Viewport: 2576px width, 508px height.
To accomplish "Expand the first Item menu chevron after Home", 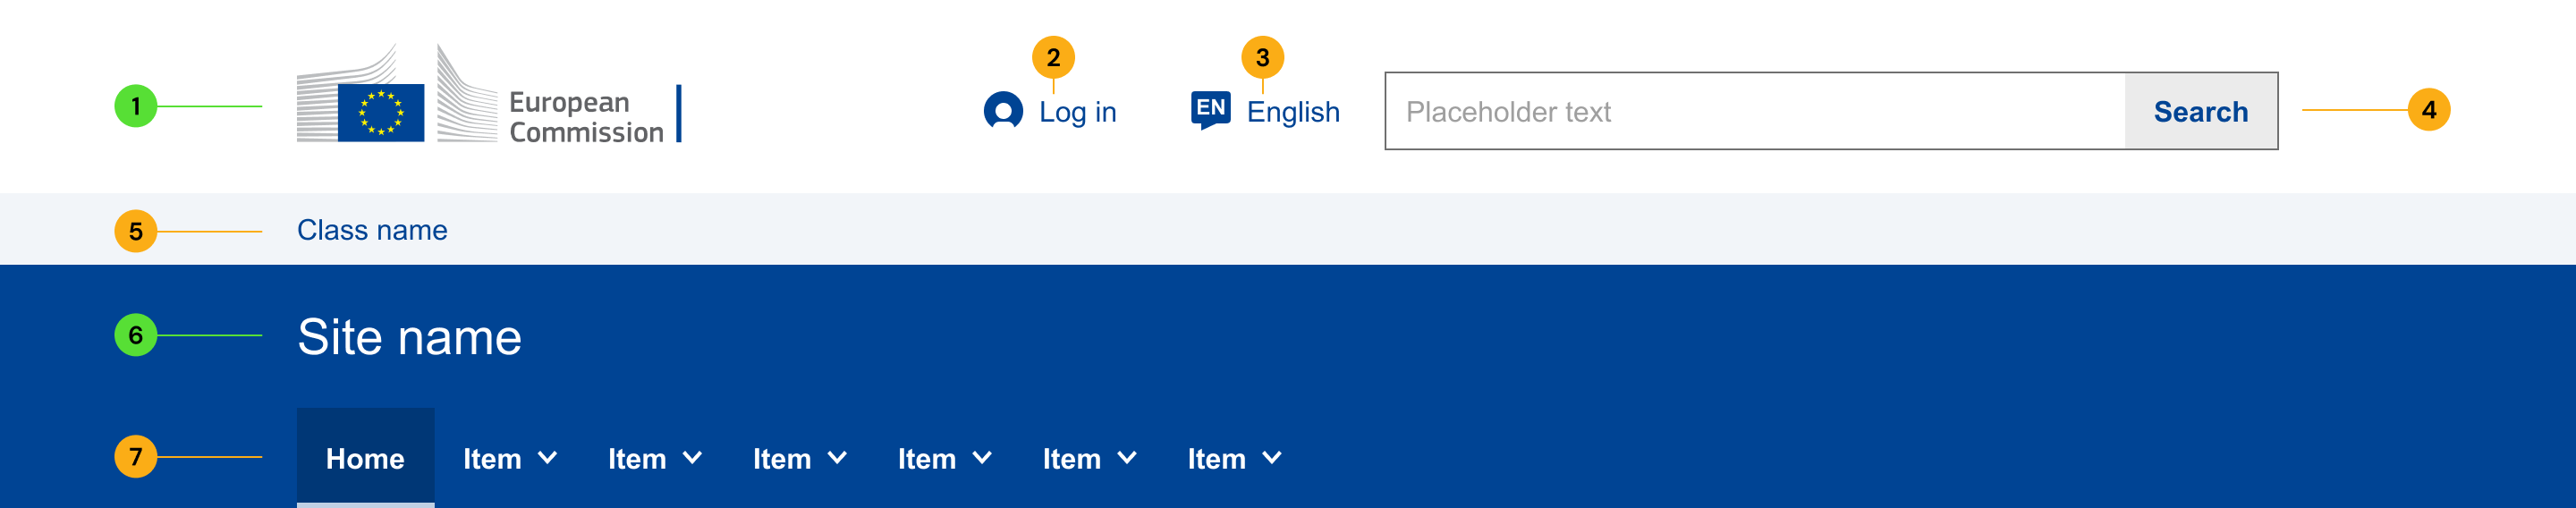I will (x=547, y=458).
